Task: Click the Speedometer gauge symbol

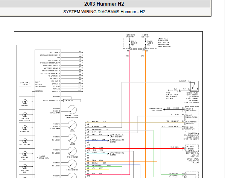Action: pos(72,164)
